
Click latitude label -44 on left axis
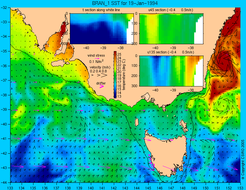click(x=4, y=182)
